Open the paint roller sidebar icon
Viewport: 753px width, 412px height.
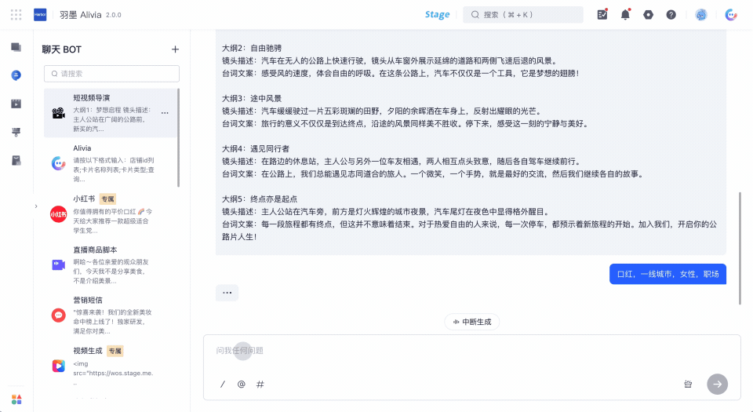16,132
